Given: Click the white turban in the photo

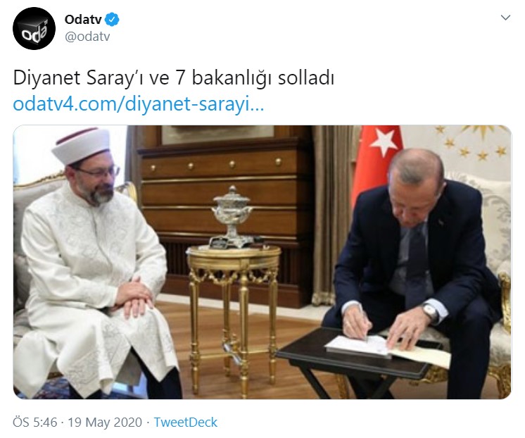Looking at the screenshot, I should 82,145.
